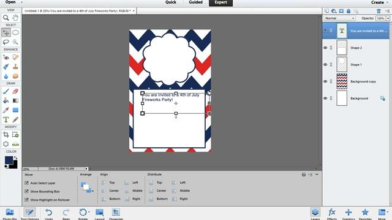Hide the Shape 1 layer
Image resolution: width=392 pixels, height=220 pixels.
pos(325,65)
